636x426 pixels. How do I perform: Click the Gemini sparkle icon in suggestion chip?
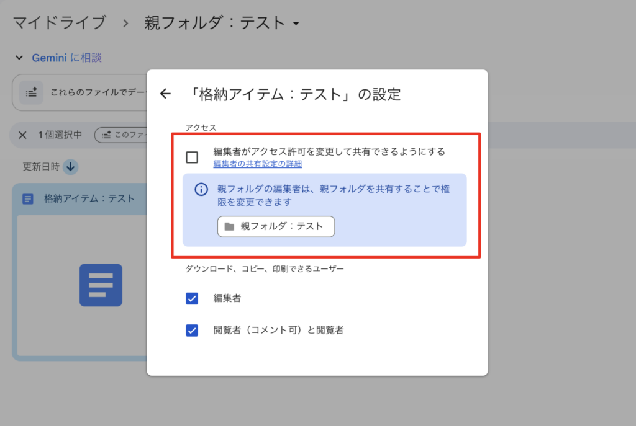click(31, 92)
